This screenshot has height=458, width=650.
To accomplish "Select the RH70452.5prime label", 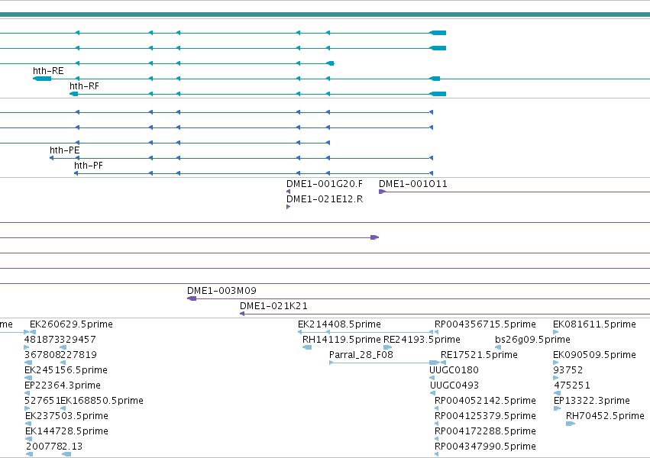I will point(605,416).
